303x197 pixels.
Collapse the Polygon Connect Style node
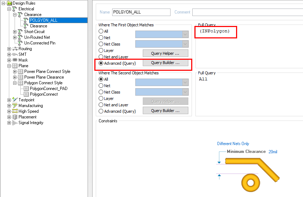(15, 83)
